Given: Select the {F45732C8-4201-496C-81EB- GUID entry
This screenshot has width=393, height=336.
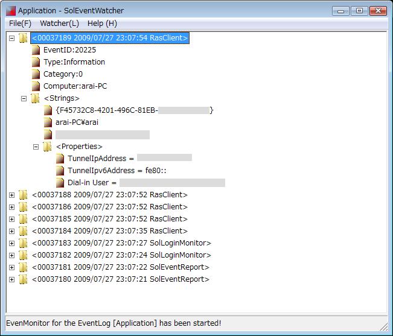Looking at the screenshot, I should click(135, 110).
